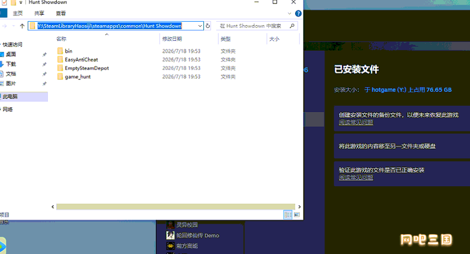Select 桌面 in navigation pane
The height and width of the screenshot is (254, 470).
coord(11,54)
